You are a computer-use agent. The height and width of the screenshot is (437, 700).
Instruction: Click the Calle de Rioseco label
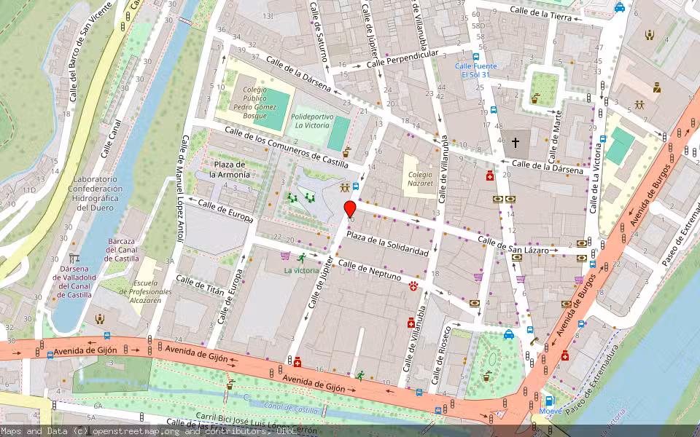[442, 355]
